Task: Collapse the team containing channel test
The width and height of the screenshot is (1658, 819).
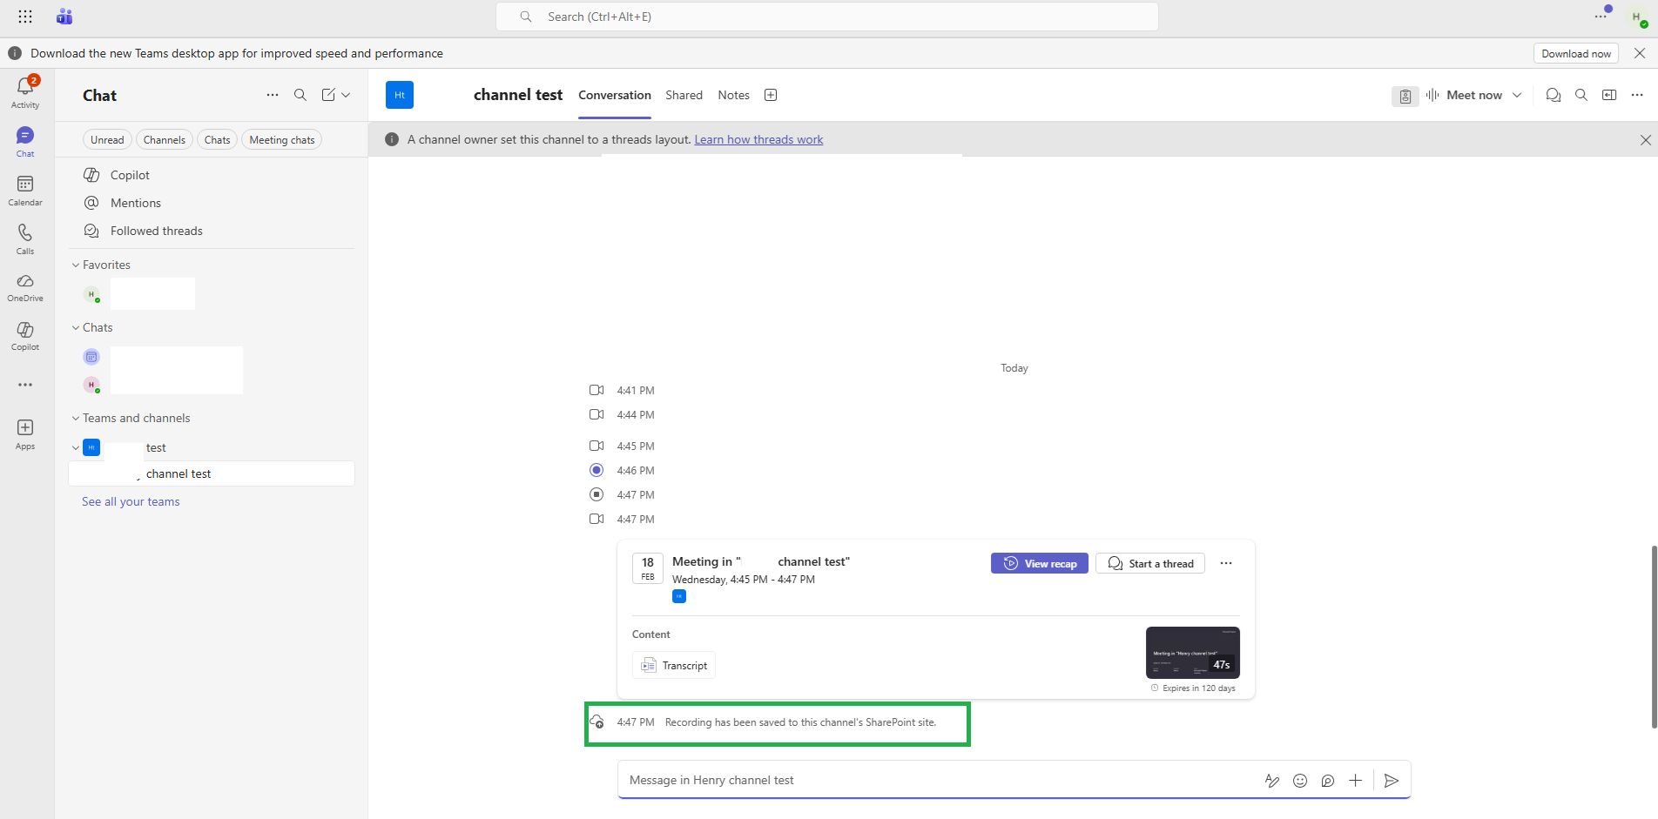Action: click(76, 448)
